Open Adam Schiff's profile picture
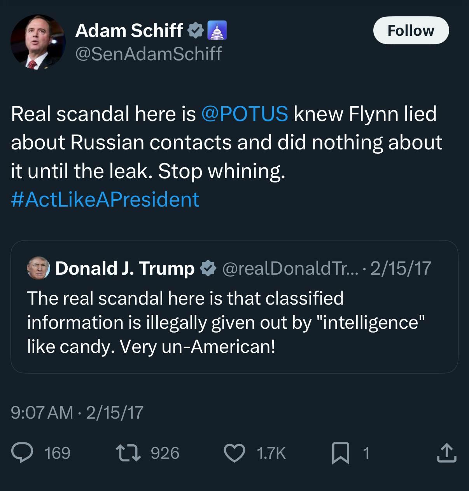 38,42
